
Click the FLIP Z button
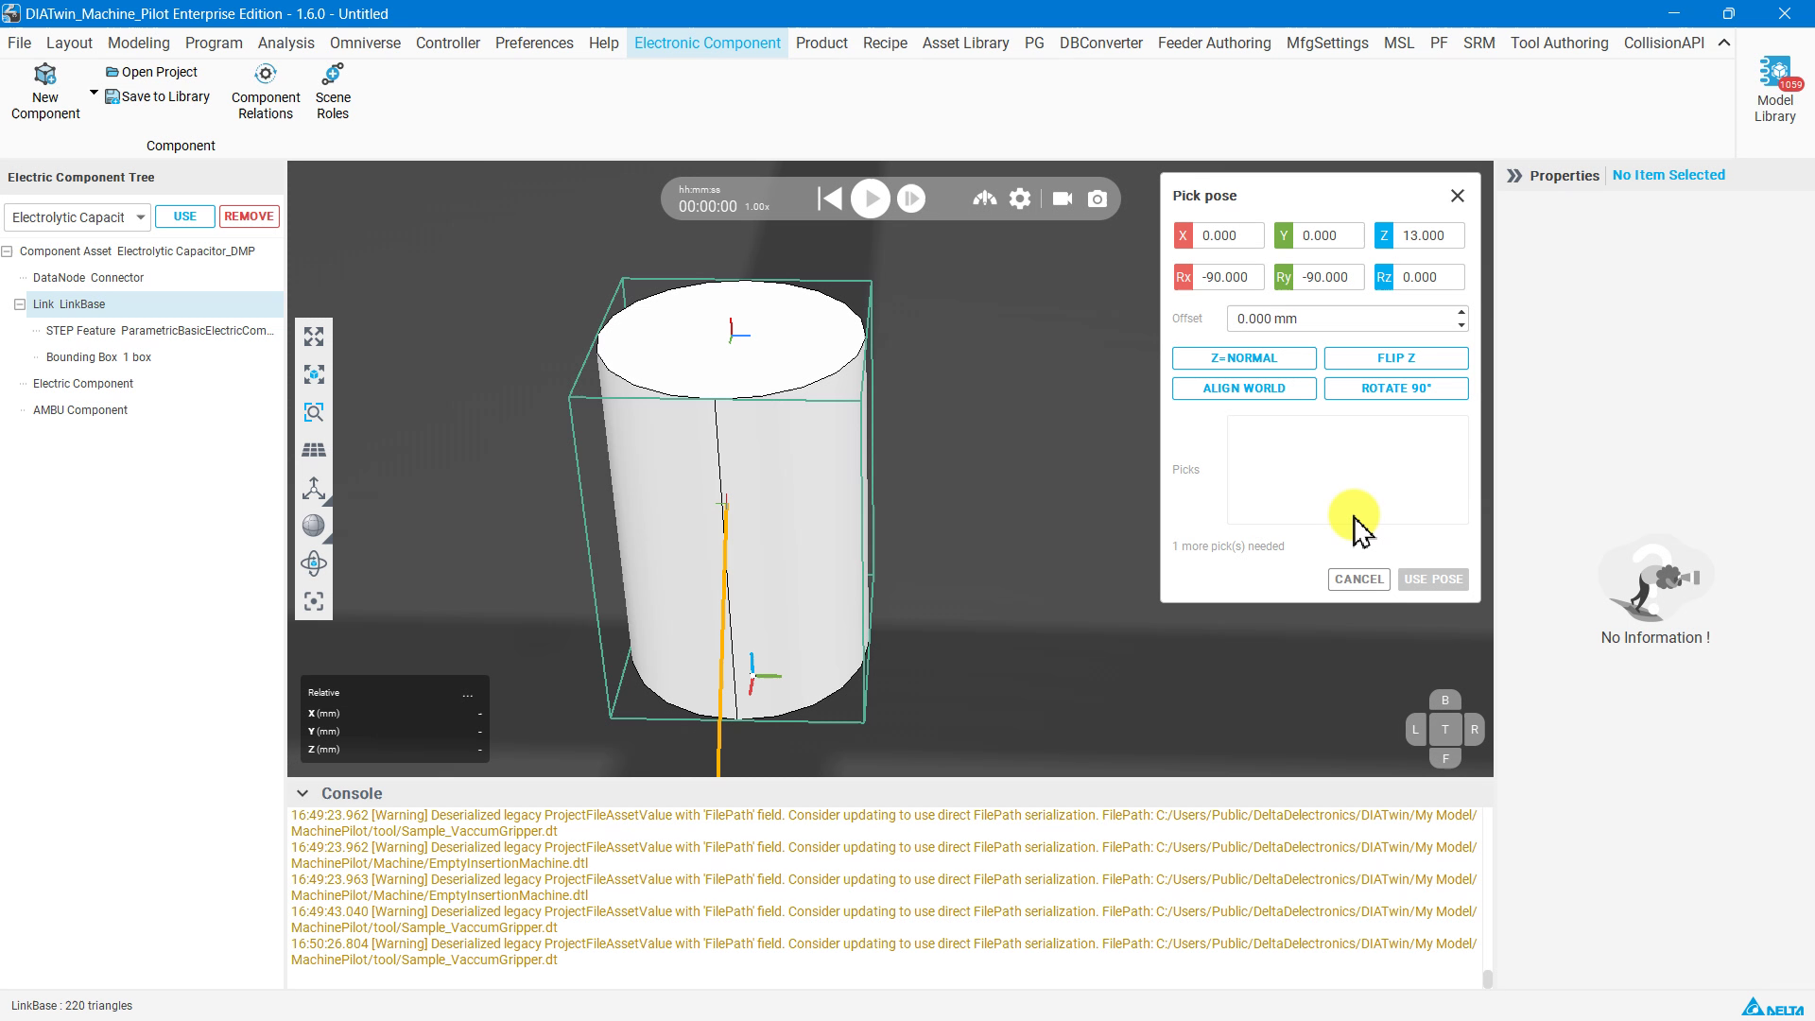tap(1396, 358)
